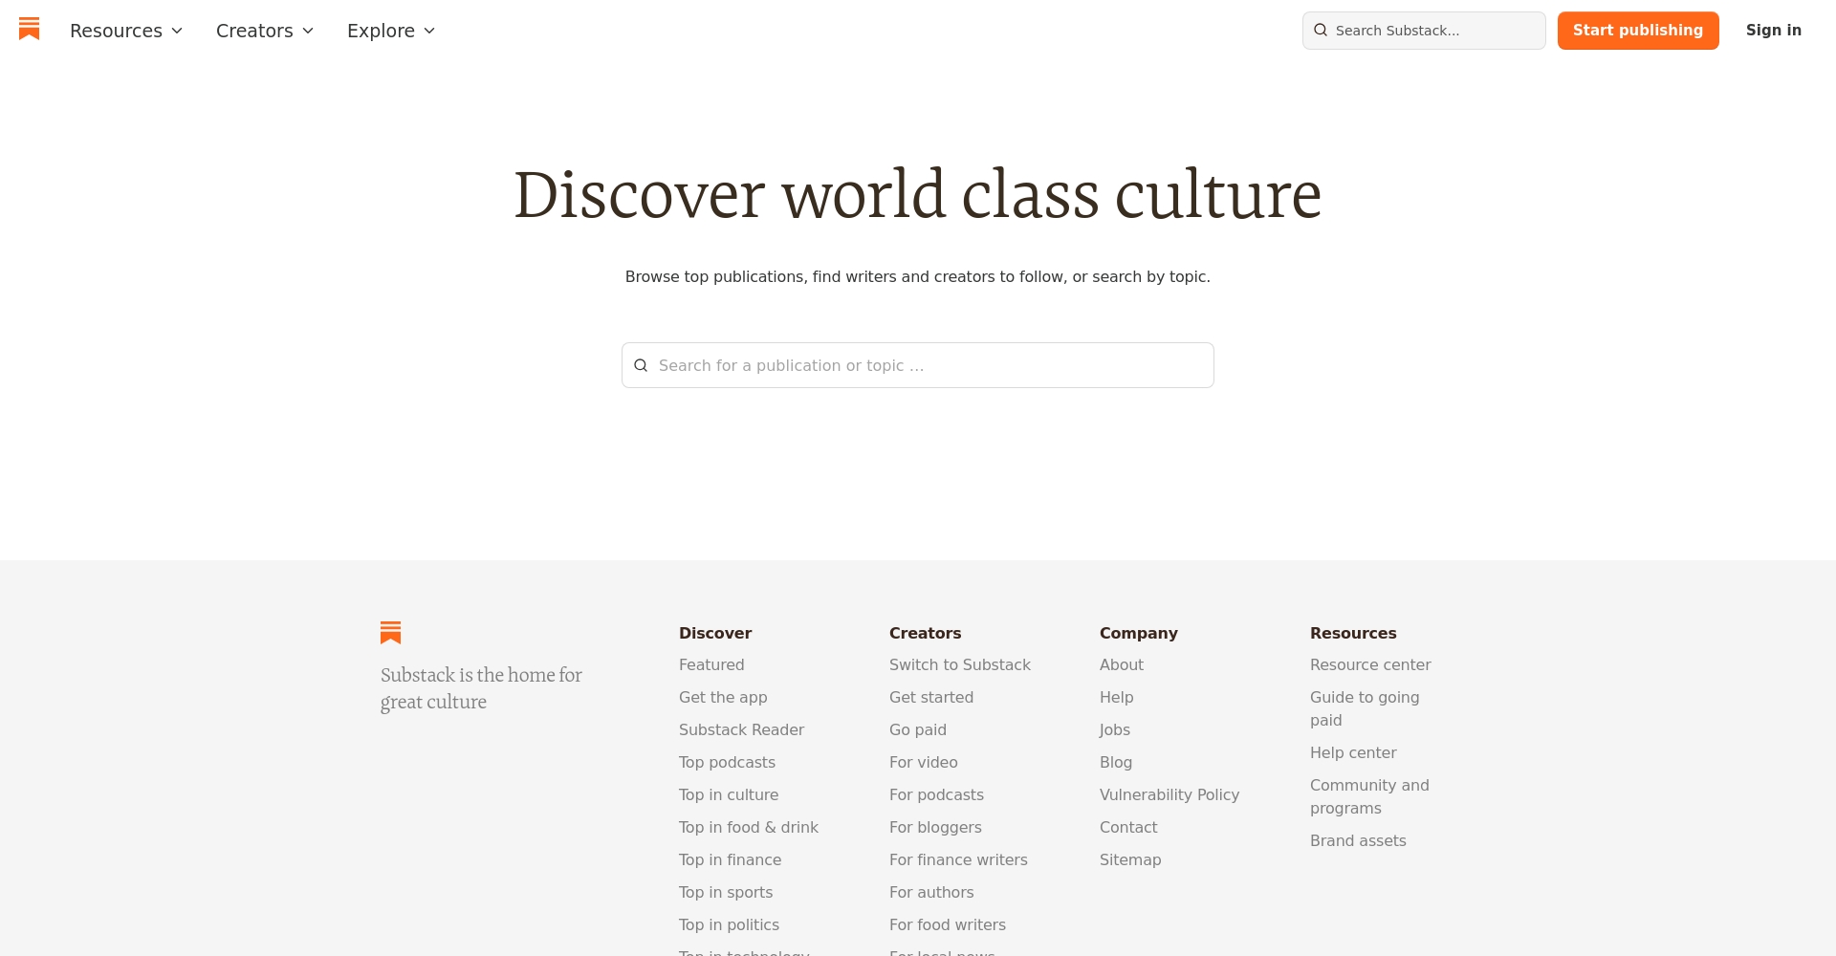Click the Sitemap link under Company
Screen dimensions: 1836x956
[1129, 859]
